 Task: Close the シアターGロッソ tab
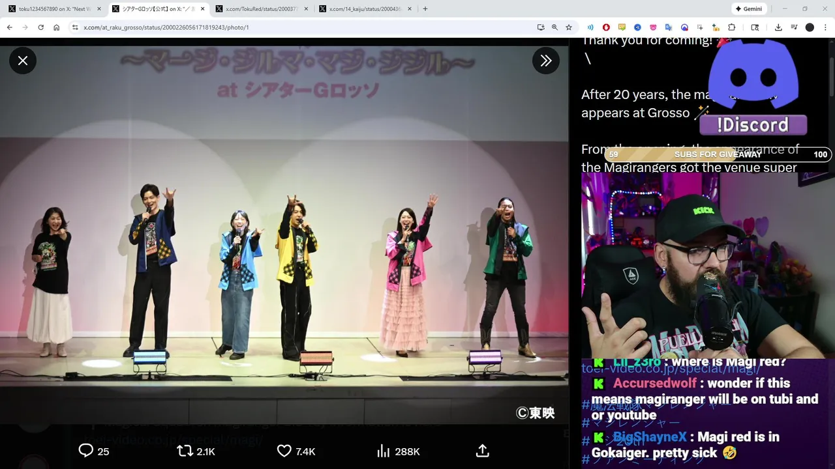(x=202, y=8)
